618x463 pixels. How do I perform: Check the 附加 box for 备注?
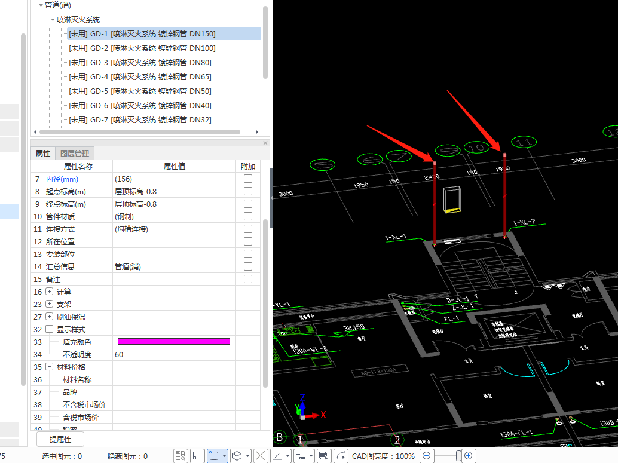248,280
